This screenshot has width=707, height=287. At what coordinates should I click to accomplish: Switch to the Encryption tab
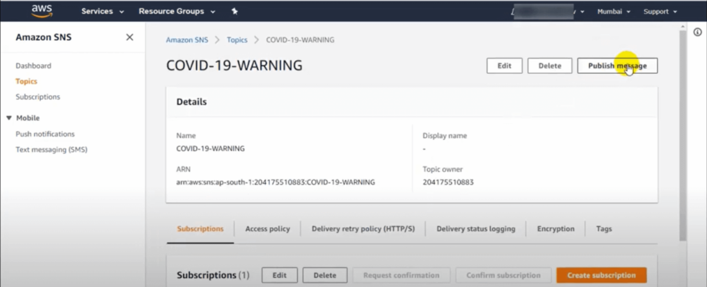pyautogui.click(x=556, y=229)
